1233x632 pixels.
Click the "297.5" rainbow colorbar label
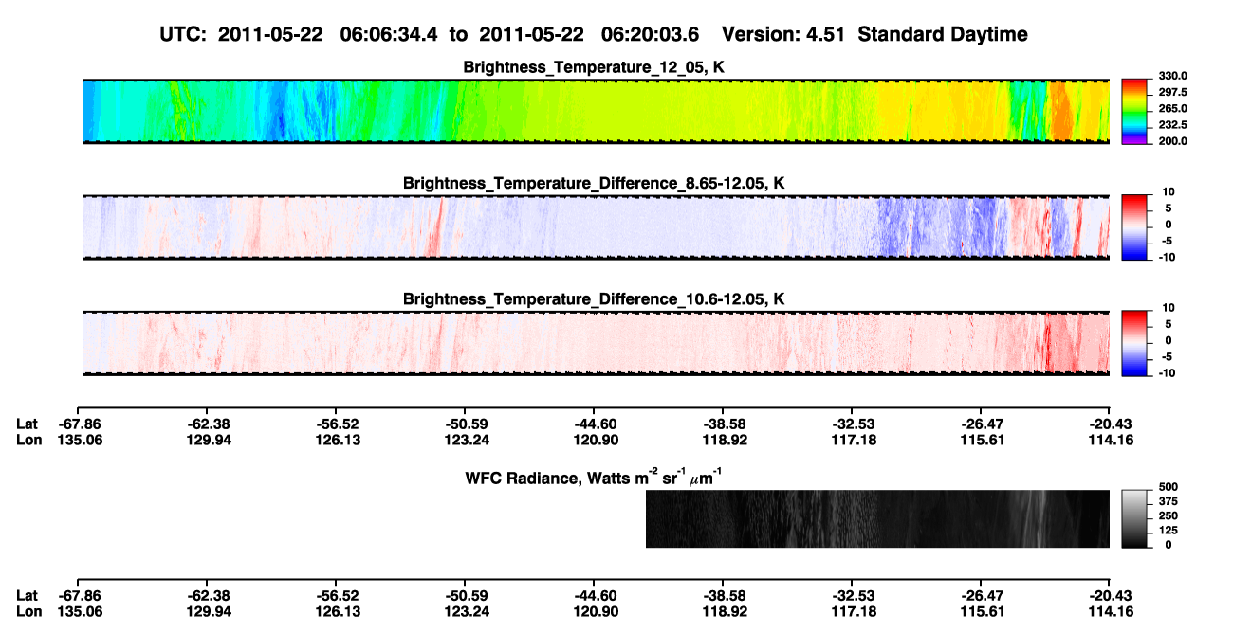coord(1172,92)
